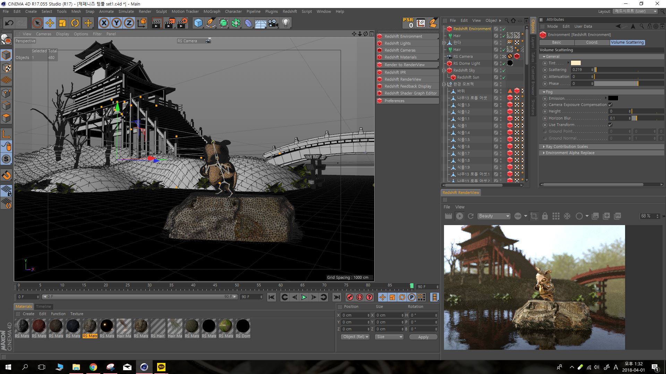Collapse Redshift Sky tree item
Image resolution: width=666 pixels, height=374 pixels.
click(x=444, y=70)
